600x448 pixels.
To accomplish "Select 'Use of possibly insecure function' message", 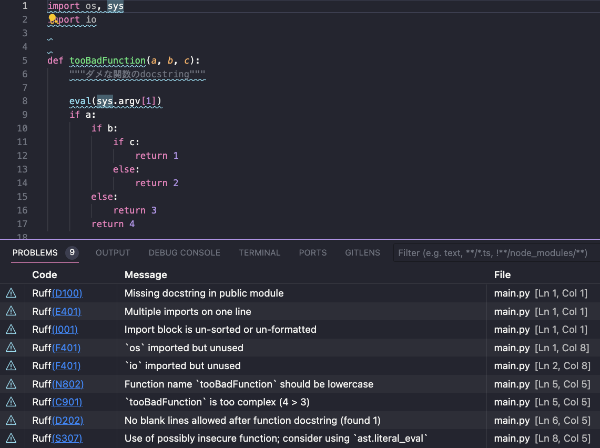I will 276,439.
